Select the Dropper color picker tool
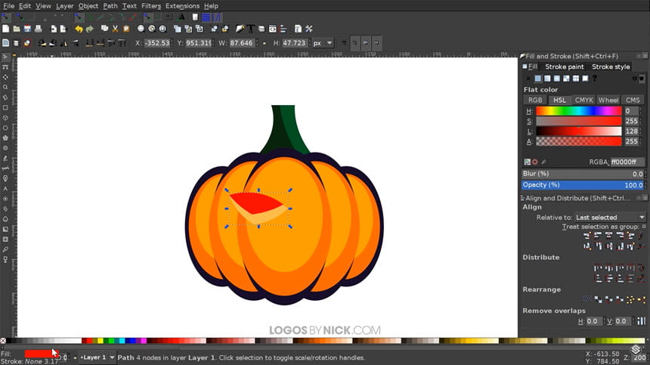This screenshot has width=650, height=365. click(x=5, y=249)
